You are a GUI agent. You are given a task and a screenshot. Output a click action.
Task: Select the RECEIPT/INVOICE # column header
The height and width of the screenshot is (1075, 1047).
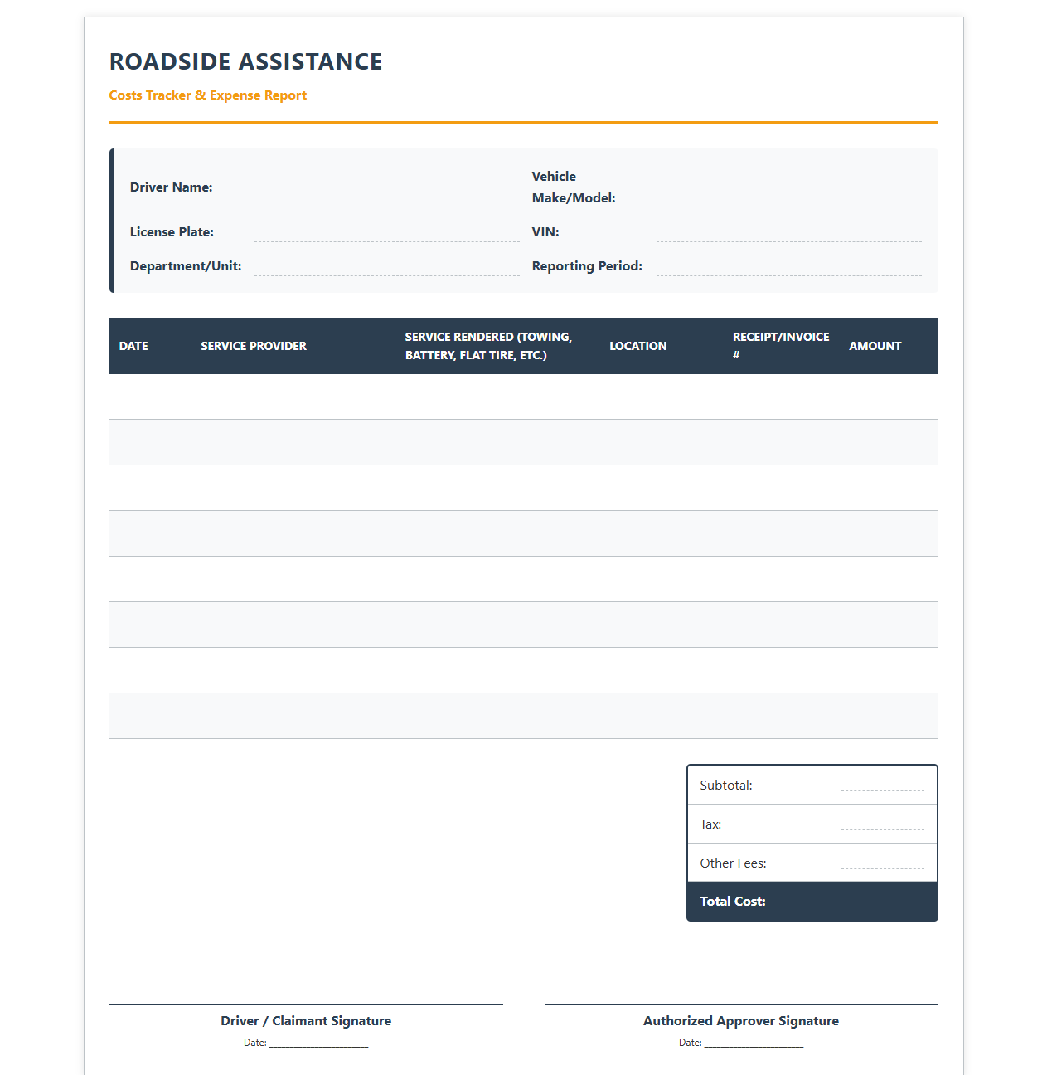coord(781,346)
